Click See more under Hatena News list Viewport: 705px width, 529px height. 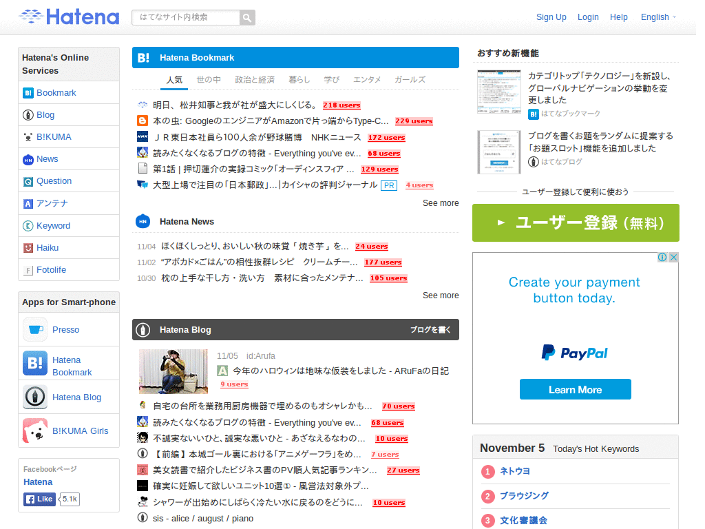pyautogui.click(x=441, y=295)
